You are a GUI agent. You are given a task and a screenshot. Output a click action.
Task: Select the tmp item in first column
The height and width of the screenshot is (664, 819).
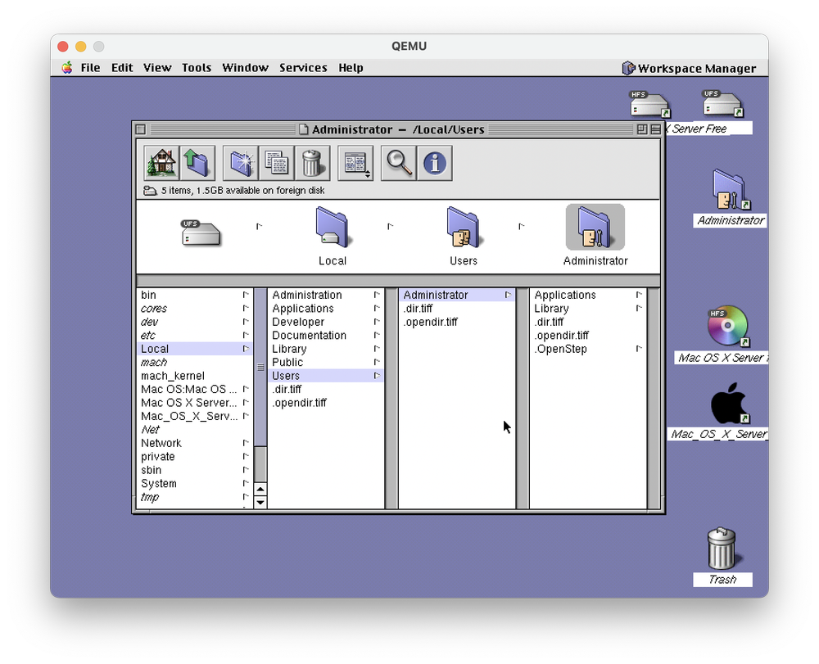(x=195, y=497)
